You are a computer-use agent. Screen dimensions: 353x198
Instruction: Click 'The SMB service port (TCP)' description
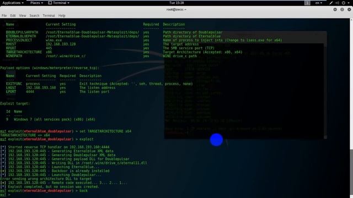pos(189,48)
